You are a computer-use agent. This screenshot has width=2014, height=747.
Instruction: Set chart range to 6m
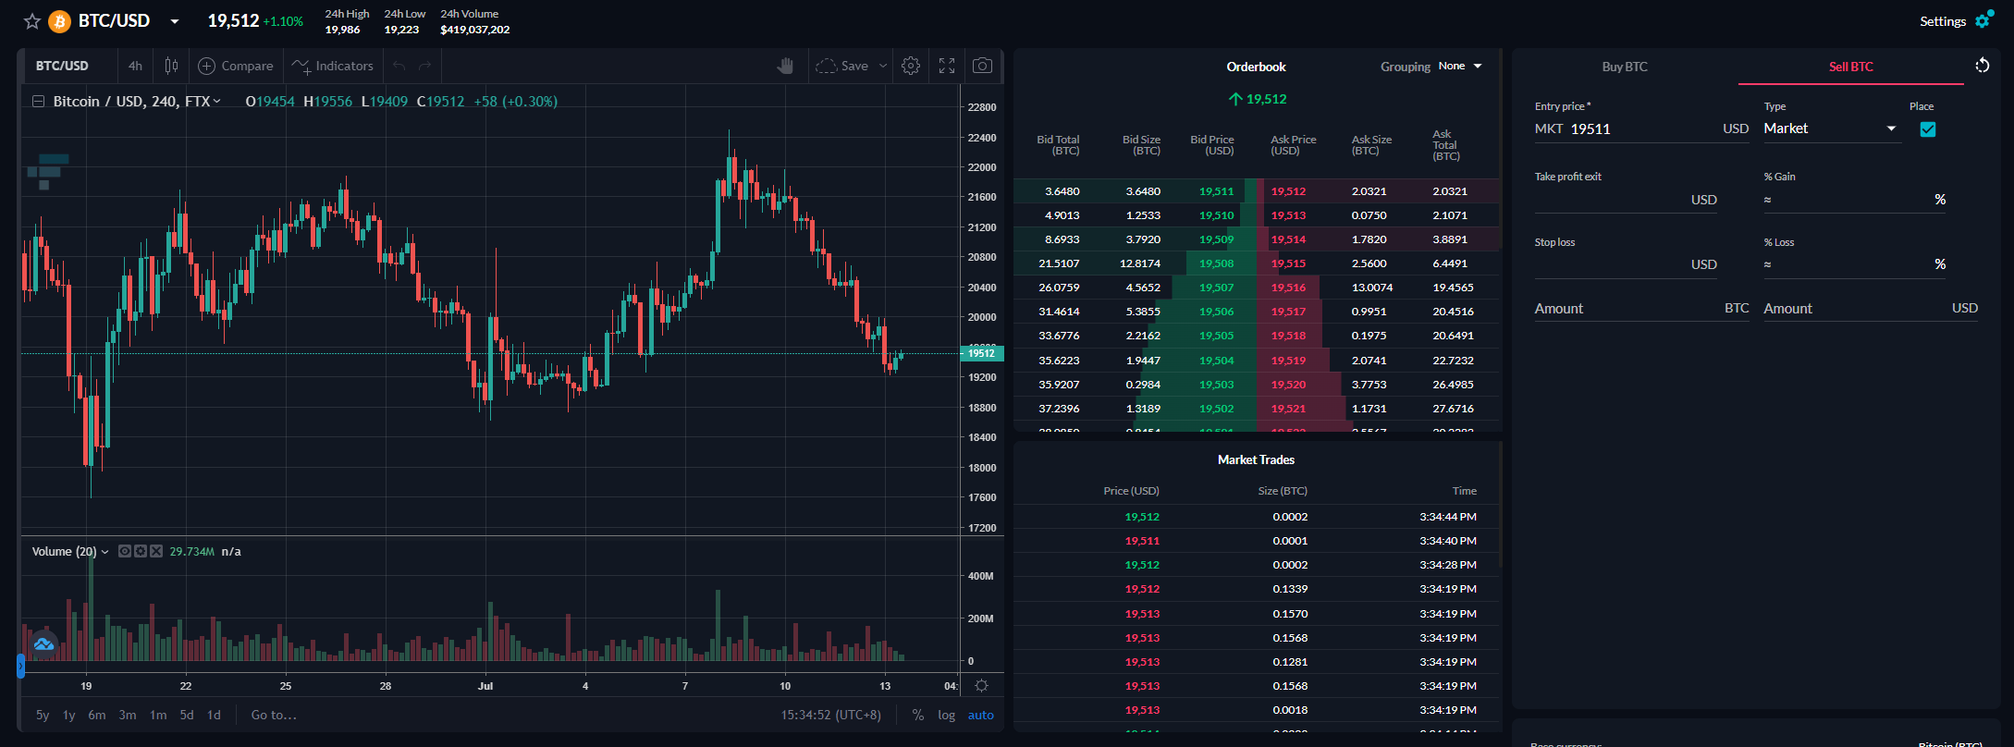97,715
